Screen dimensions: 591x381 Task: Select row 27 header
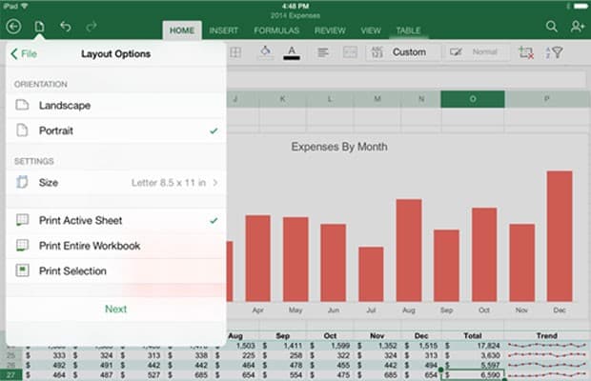coord(10,375)
